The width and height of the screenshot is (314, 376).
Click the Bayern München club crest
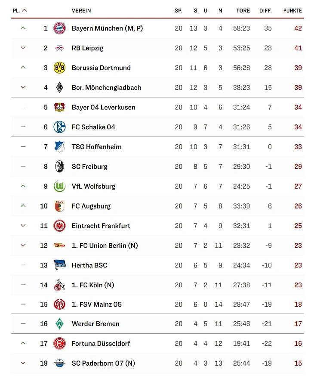[x=59, y=28]
